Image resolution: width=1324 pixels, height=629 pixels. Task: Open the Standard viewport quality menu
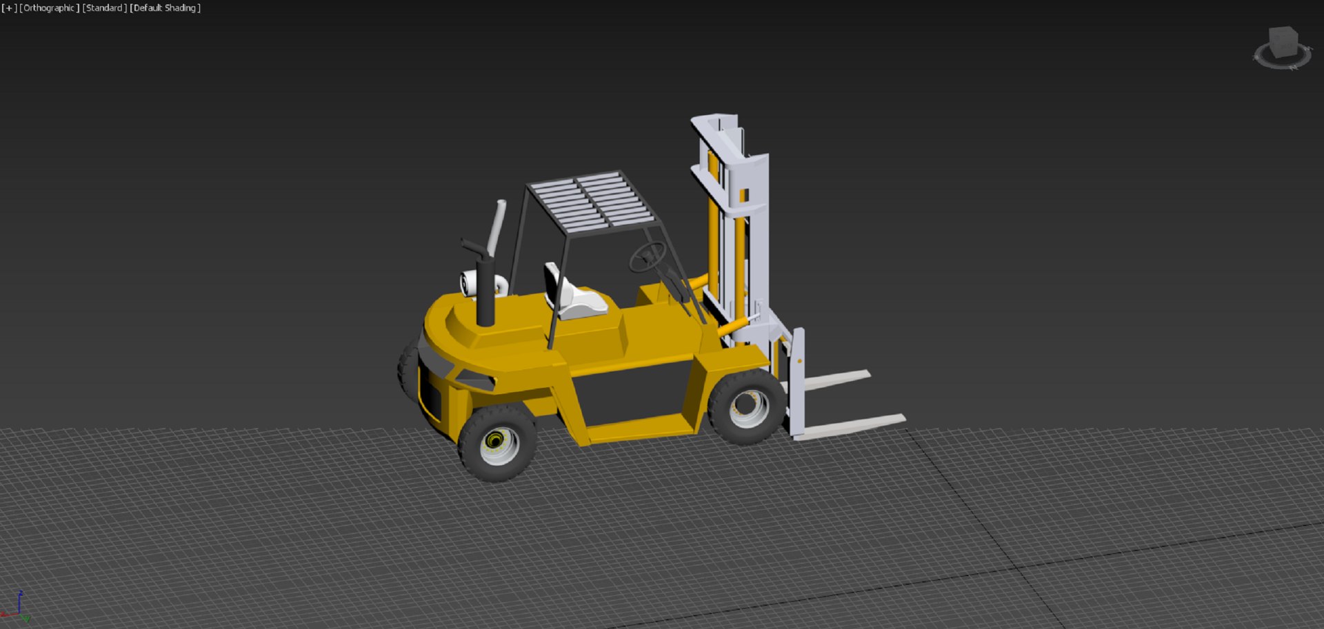(x=105, y=8)
